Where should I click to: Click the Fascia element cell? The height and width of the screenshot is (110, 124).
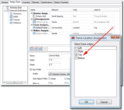(x=61, y=22)
